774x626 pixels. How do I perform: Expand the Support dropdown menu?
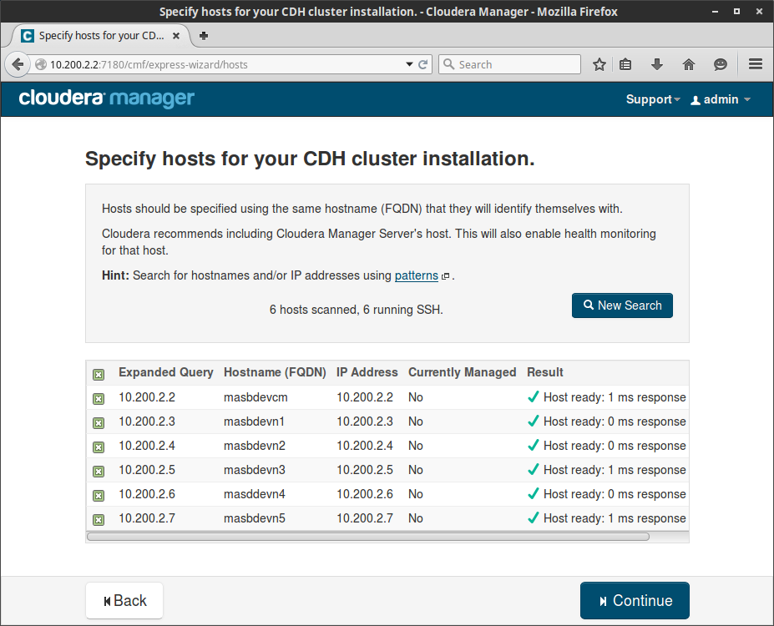(653, 99)
